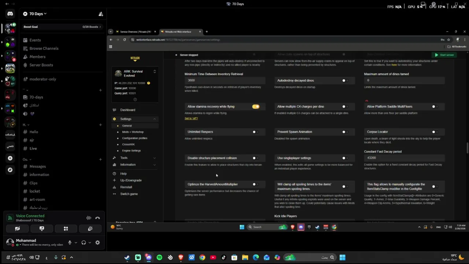Click the invite members icon beside 70 Days
The height and width of the screenshot is (264, 469).
point(100,14)
